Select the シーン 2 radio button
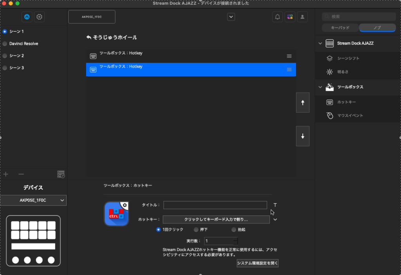401x275 pixels. pyautogui.click(x=5, y=56)
